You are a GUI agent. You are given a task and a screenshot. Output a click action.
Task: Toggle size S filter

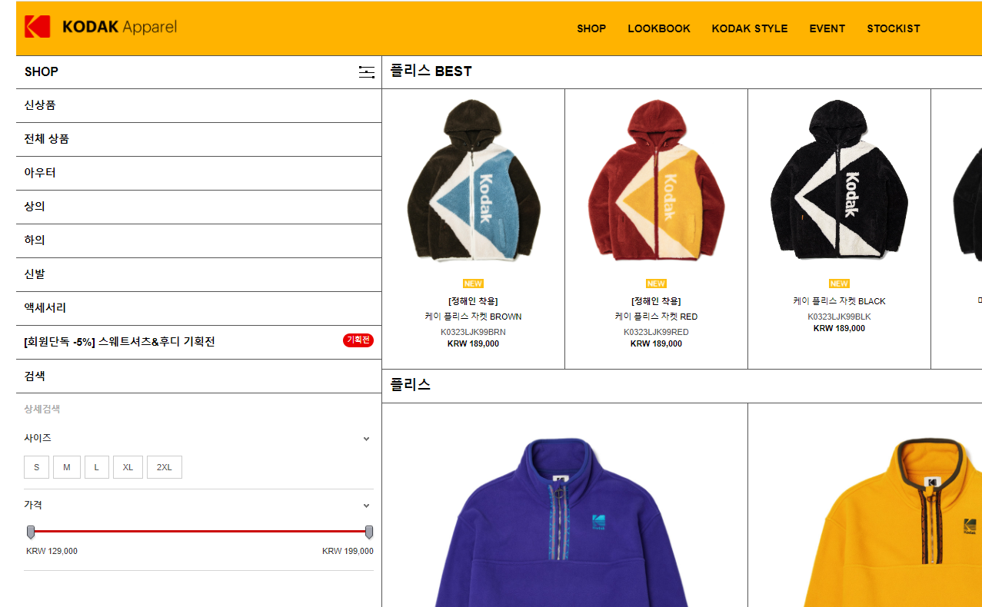tap(36, 467)
